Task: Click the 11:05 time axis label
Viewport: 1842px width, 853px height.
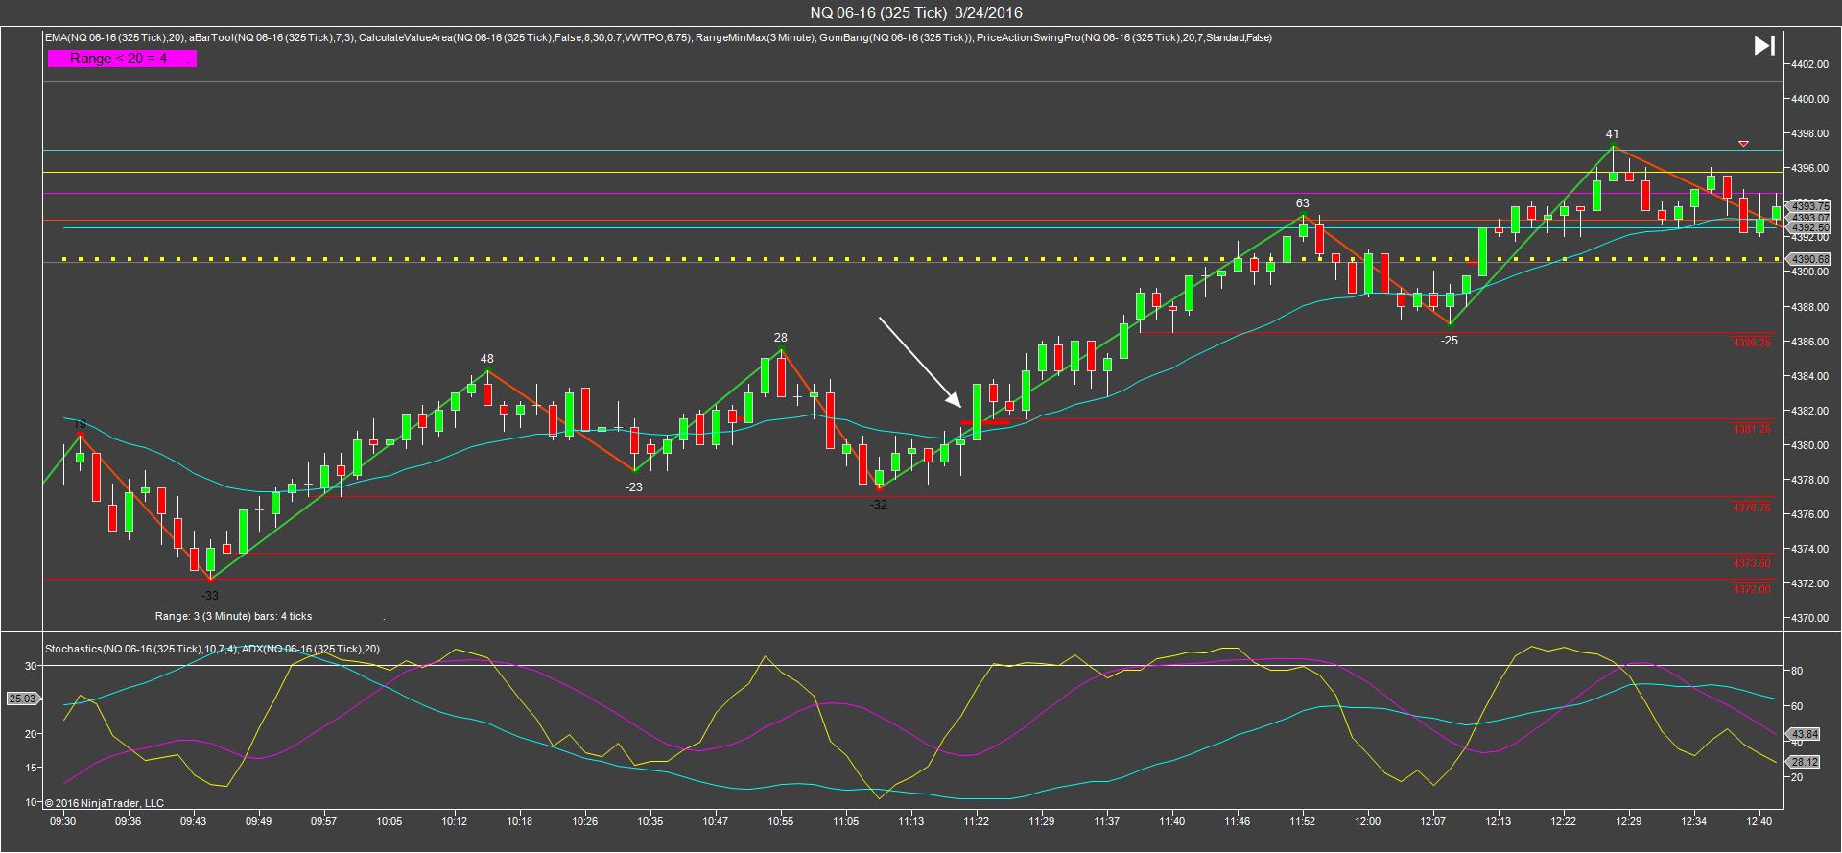Action: (845, 821)
